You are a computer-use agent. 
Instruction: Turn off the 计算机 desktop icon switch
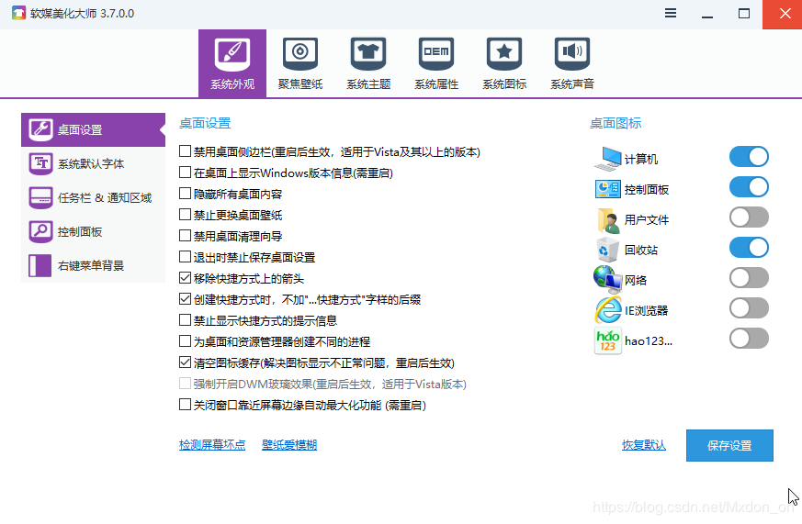tap(749, 157)
